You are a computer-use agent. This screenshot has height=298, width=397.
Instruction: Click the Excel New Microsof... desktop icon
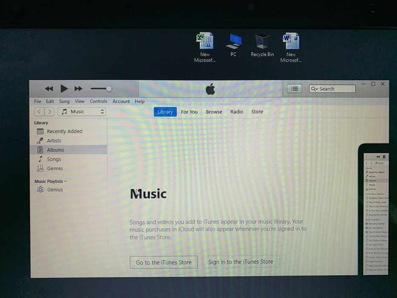[x=205, y=47]
